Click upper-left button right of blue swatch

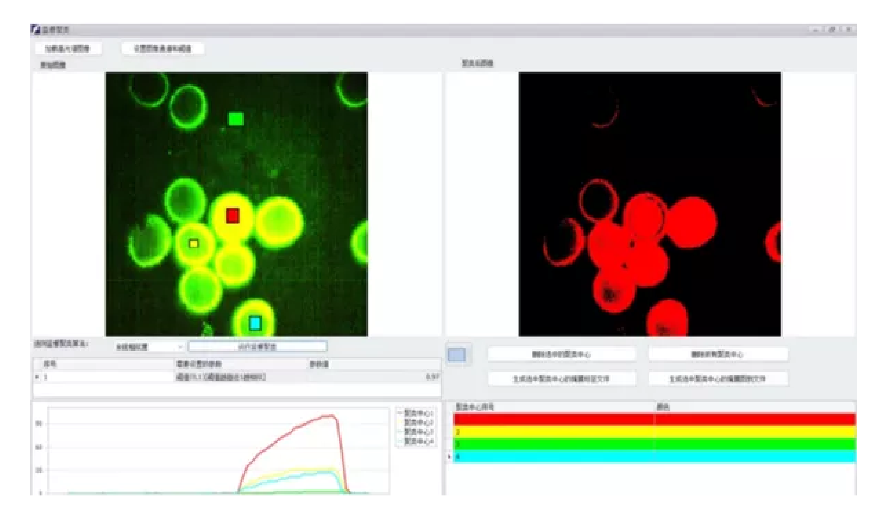coord(561,354)
